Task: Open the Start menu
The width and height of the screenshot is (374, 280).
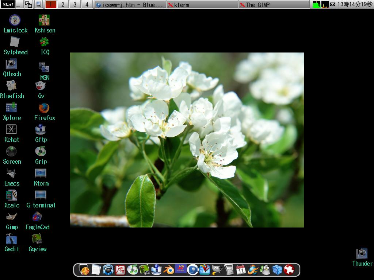Action: (x=8, y=5)
